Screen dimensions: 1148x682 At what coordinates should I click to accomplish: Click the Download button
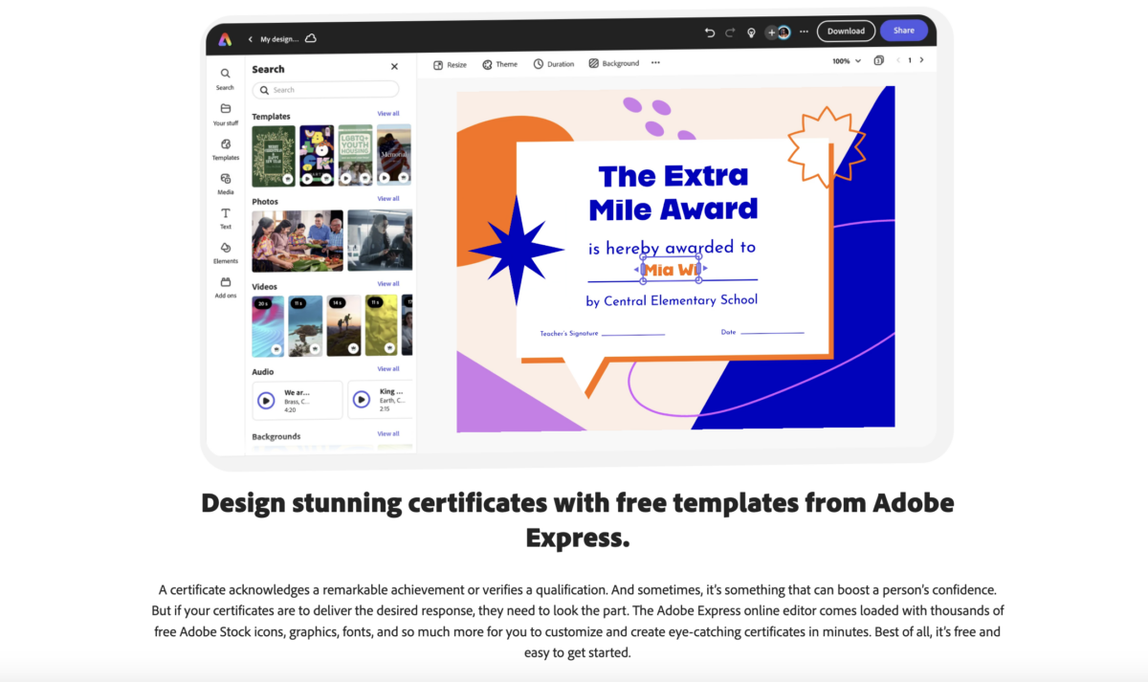point(846,31)
